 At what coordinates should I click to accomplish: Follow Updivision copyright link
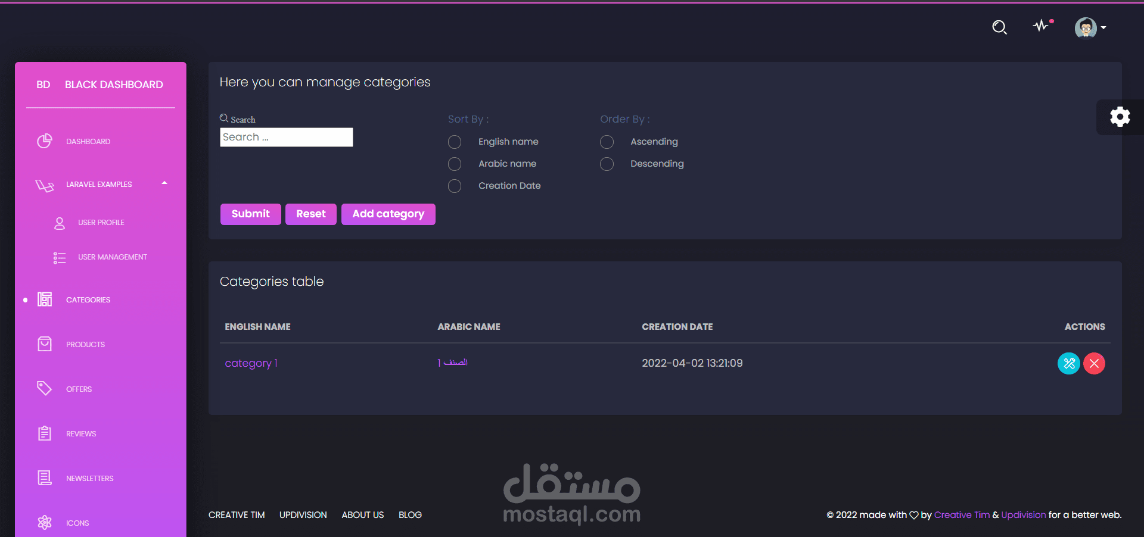[1023, 515]
